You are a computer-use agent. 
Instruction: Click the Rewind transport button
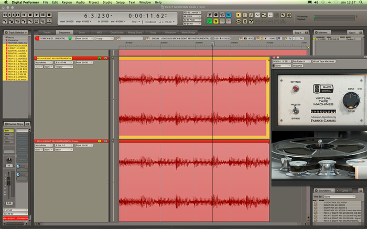5,15
